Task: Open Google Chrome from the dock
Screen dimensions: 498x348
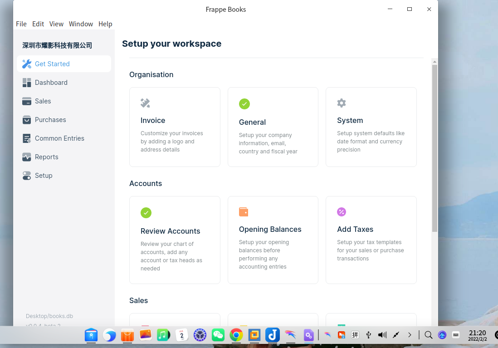Action: (236, 335)
